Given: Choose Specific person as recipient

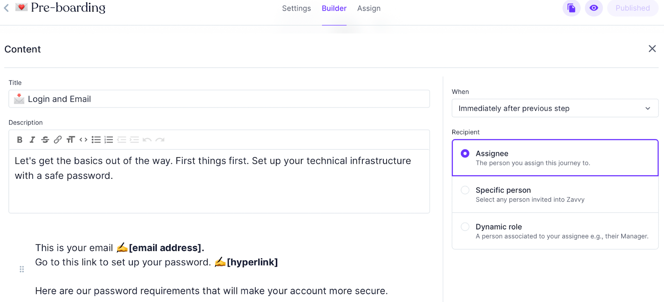Looking at the screenshot, I should 465,190.
